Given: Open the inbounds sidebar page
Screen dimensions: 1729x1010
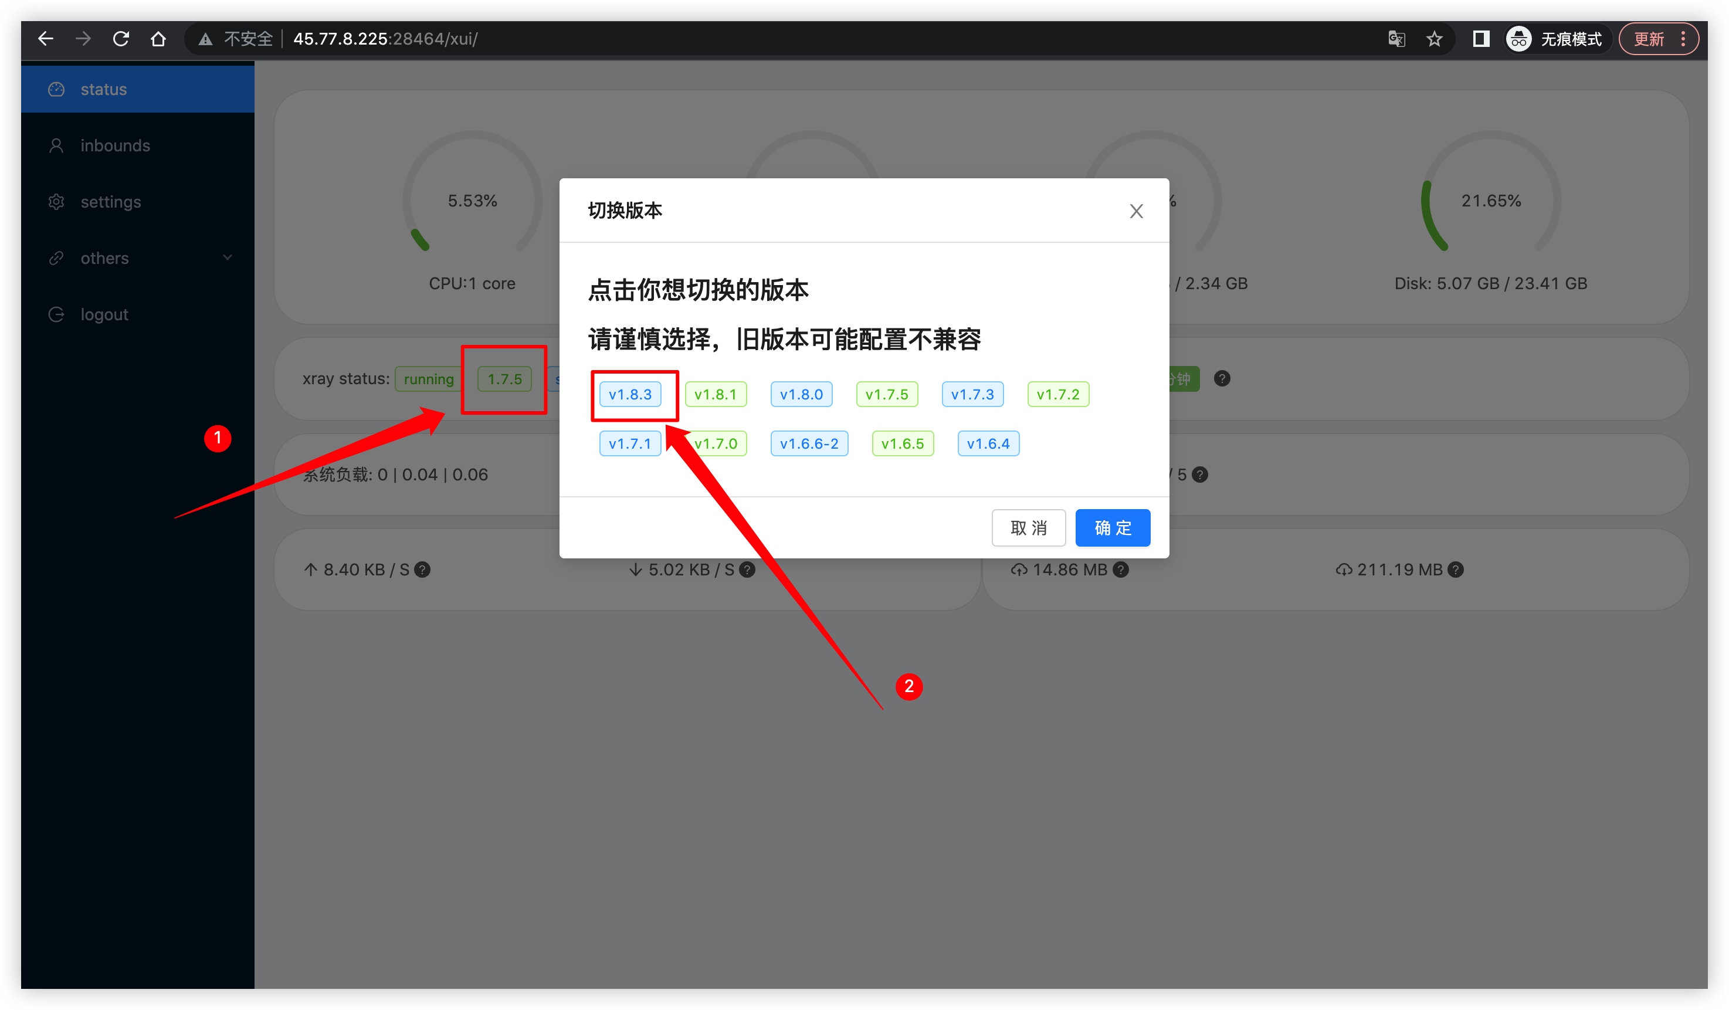Looking at the screenshot, I should tap(116, 145).
